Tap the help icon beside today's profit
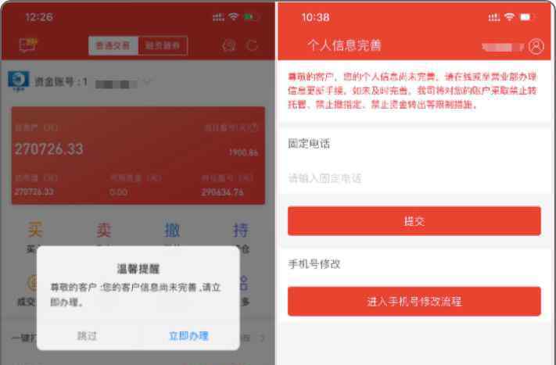556x365 pixels. 253,127
